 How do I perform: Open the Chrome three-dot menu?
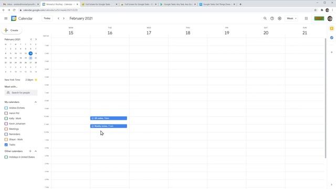(332, 10)
